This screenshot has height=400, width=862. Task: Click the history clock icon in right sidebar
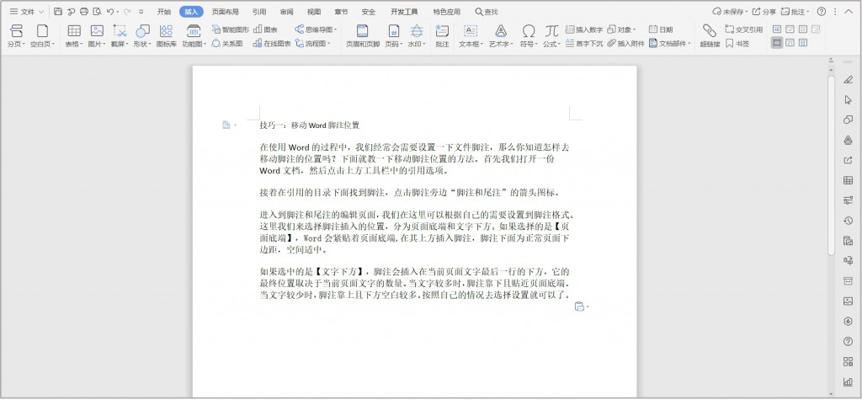pos(848,221)
